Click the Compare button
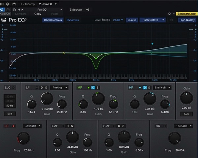This screenshot has height=158, width=198. 20,14
